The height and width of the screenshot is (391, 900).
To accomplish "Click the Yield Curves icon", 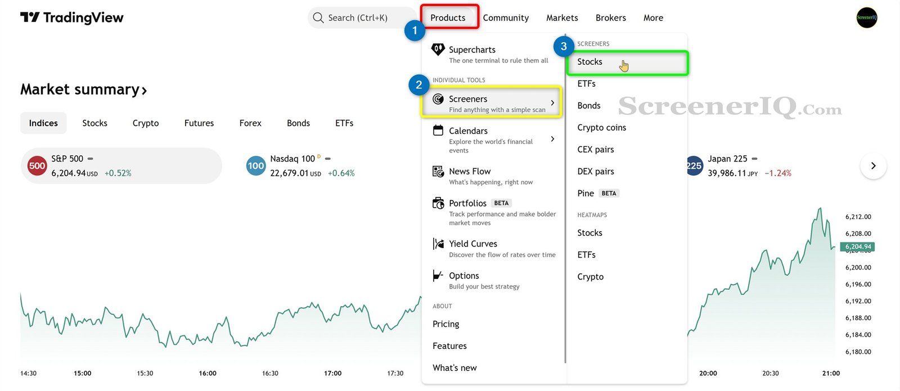I will (x=438, y=244).
